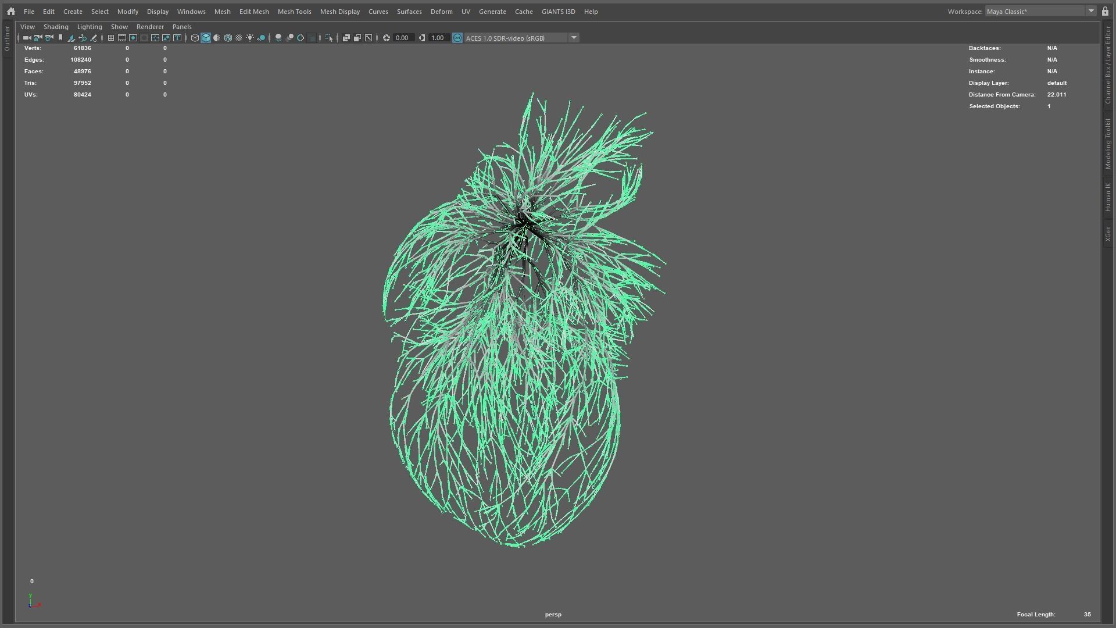
Task: Click X-Ray Active Components icon
Action: pyautogui.click(x=357, y=38)
